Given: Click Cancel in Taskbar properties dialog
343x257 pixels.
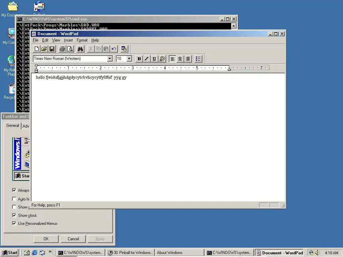Looking at the screenshot, I should pos(73,239).
